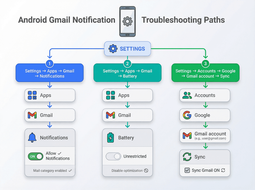Click the Gmail M icon in path 1

[32, 115]
